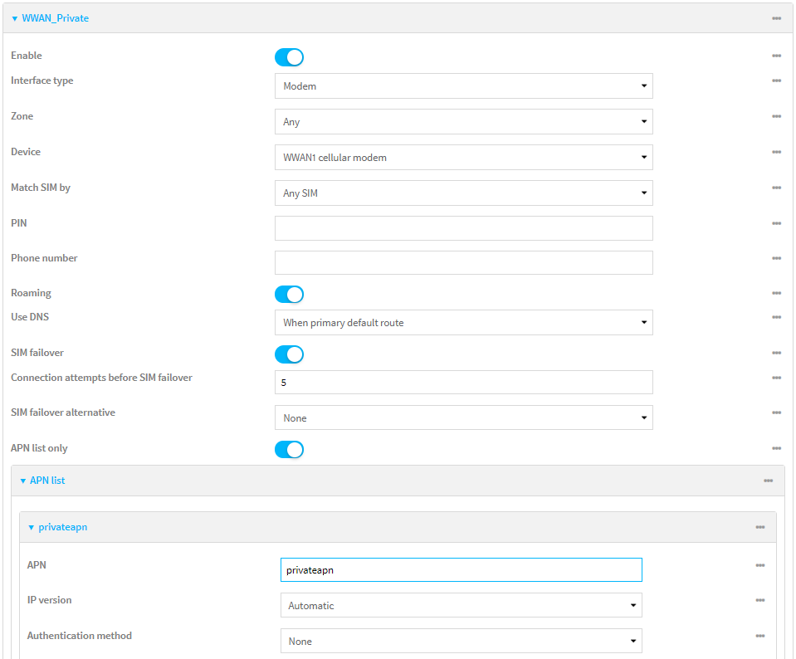Open the SIM failover alternative dropdown
Viewport: 796px width, 659px height.
click(463, 417)
